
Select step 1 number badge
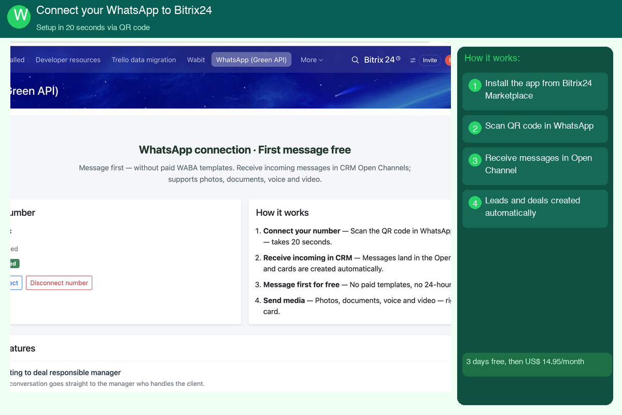click(475, 85)
